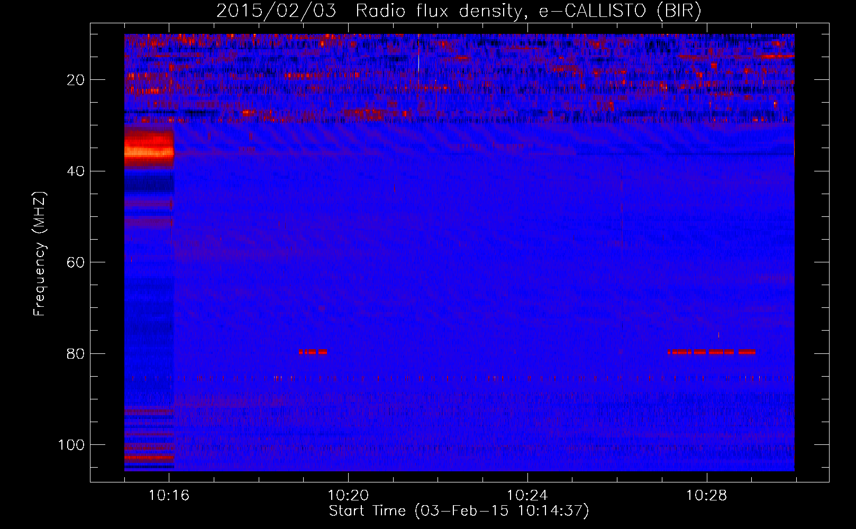This screenshot has width=856, height=529.
Task: Click the "Start Time (03-Feb-15 10:14:37)" axis label
Action: 459,511
